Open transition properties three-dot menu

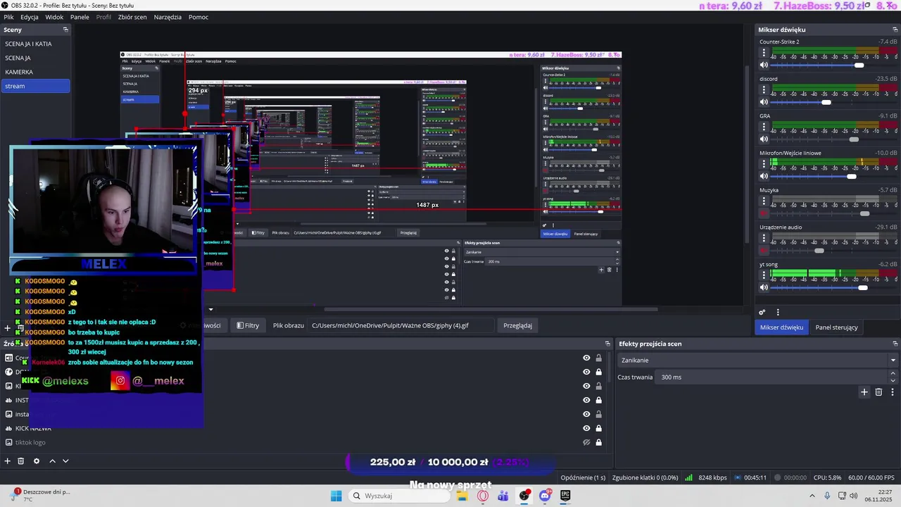[x=893, y=392]
